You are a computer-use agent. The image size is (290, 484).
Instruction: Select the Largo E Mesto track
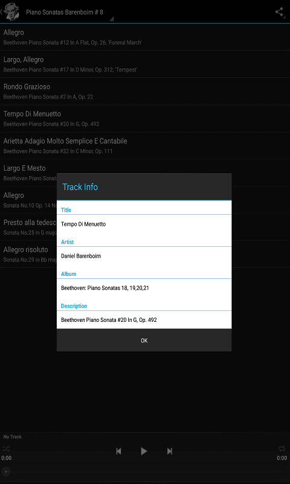pyautogui.click(x=28, y=173)
